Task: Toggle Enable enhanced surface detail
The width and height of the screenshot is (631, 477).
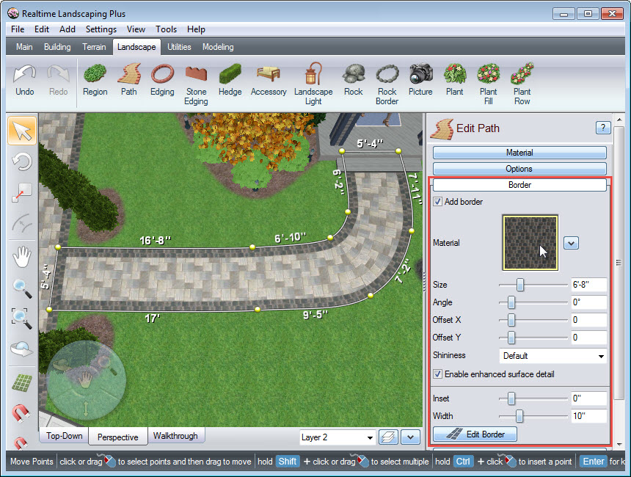Action: (437, 374)
